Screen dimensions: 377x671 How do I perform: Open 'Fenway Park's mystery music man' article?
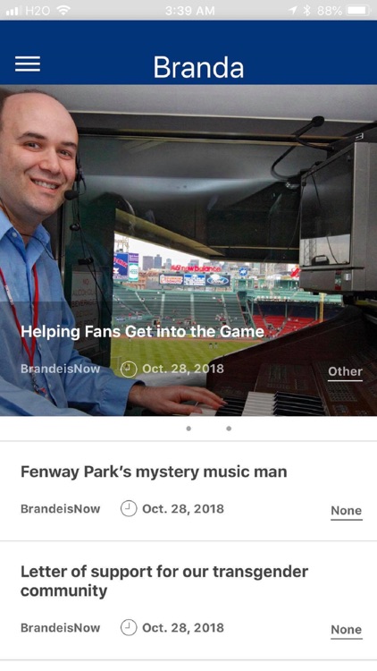click(x=154, y=471)
